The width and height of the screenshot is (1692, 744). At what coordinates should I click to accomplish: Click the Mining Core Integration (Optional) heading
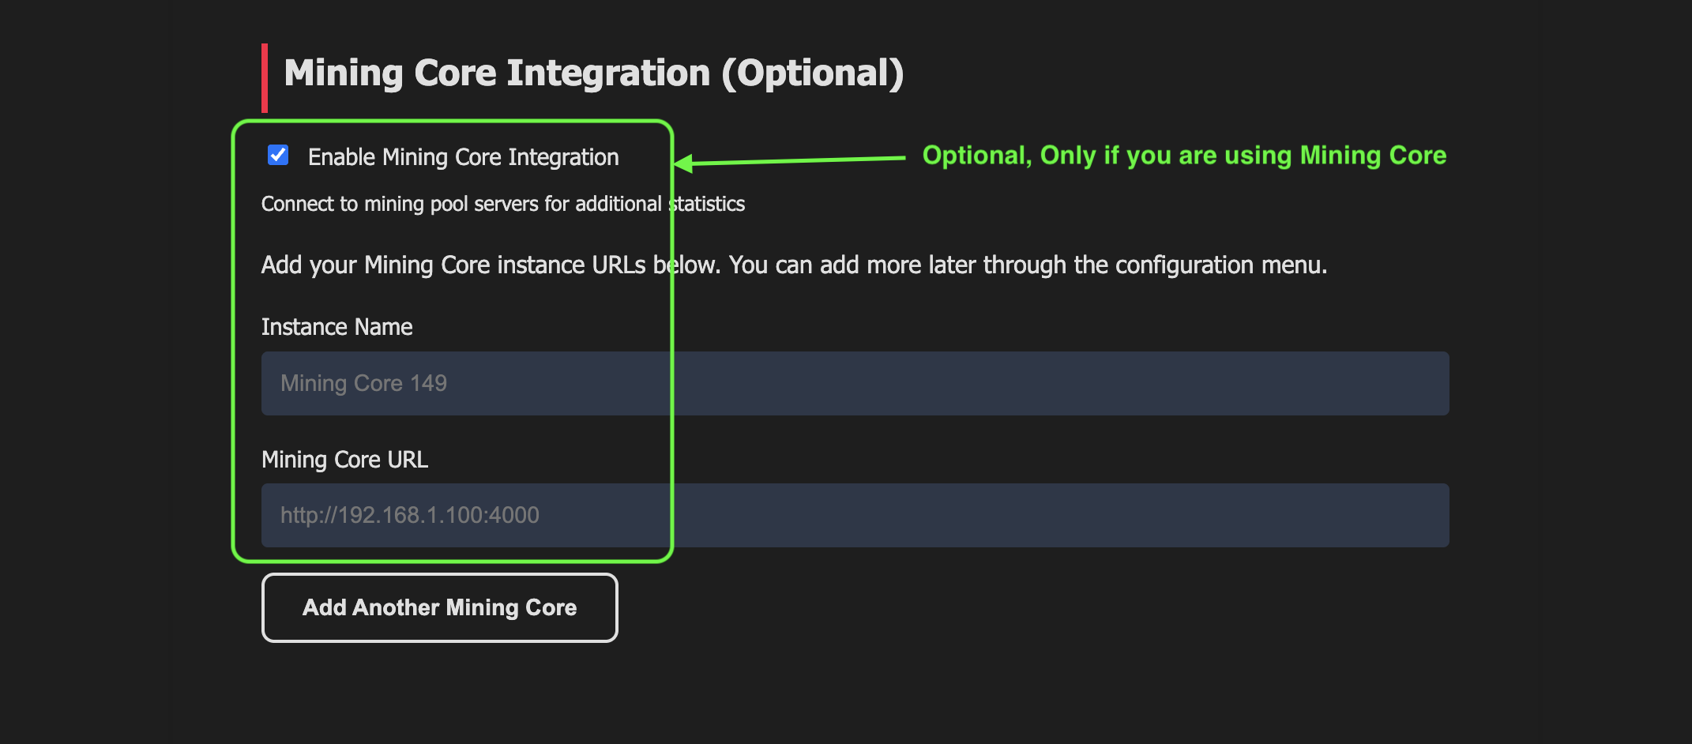[593, 73]
